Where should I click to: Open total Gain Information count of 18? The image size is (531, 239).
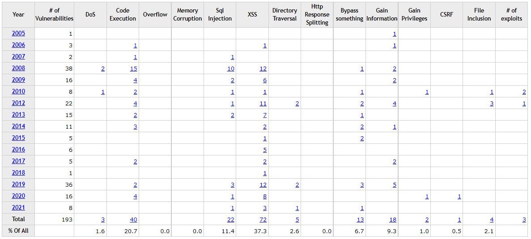click(393, 220)
